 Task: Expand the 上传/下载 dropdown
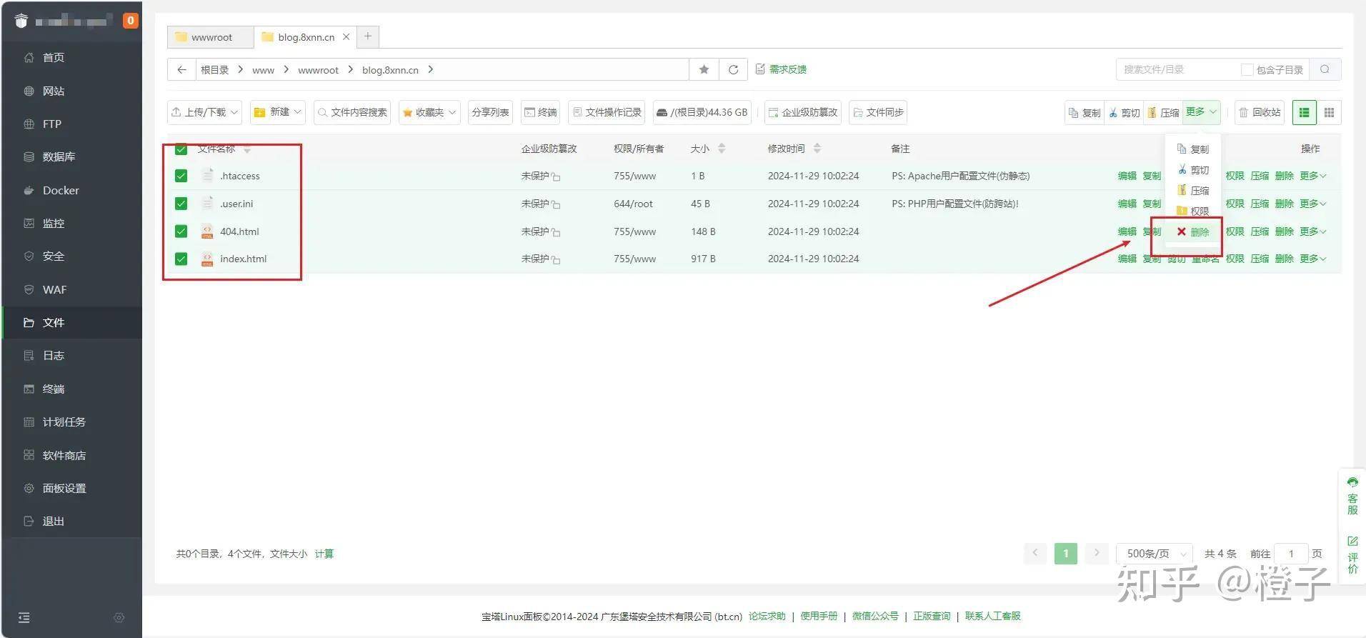(x=204, y=112)
